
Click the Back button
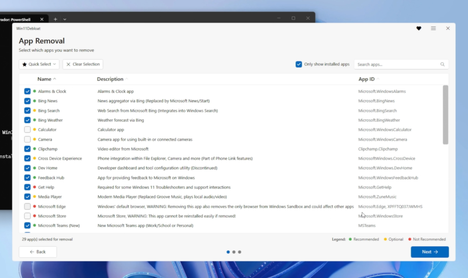coord(37,252)
